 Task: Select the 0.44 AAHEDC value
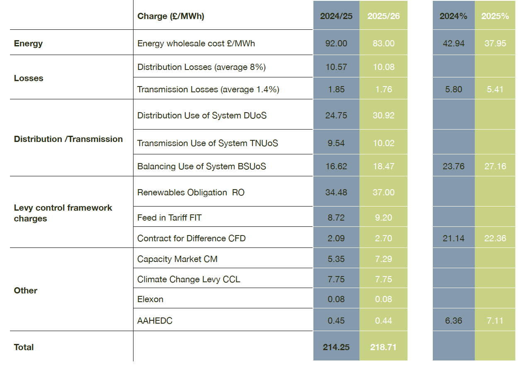click(383, 321)
